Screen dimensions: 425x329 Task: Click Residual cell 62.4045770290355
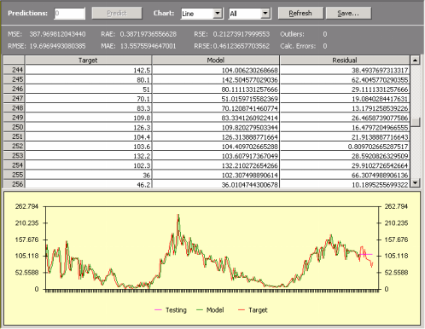pyautogui.click(x=345, y=80)
